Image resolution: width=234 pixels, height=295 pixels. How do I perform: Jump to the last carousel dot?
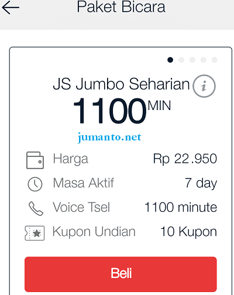[x=215, y=60]
